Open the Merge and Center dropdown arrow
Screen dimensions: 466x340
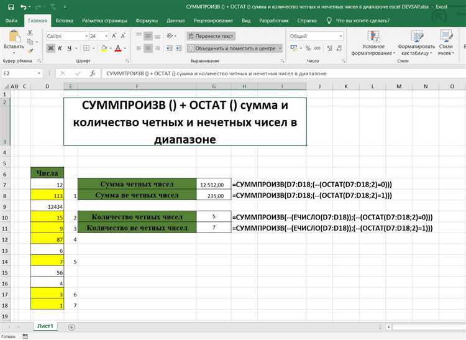click(280, 48)
